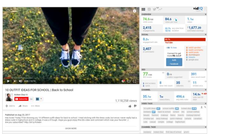The image size is (226, 134).
Task: Click the 74.5 vidIQ score
Action: point(148,19)
